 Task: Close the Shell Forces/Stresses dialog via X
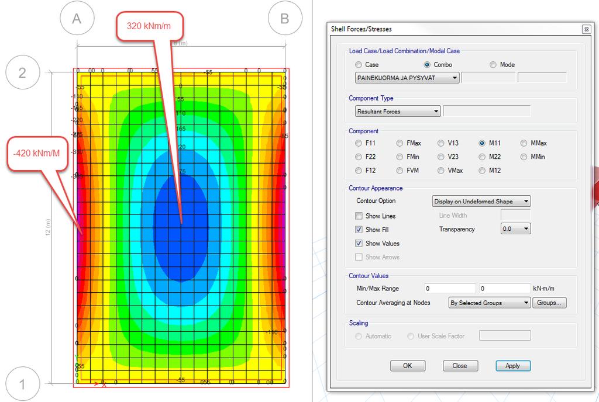(x=586, y=29)
